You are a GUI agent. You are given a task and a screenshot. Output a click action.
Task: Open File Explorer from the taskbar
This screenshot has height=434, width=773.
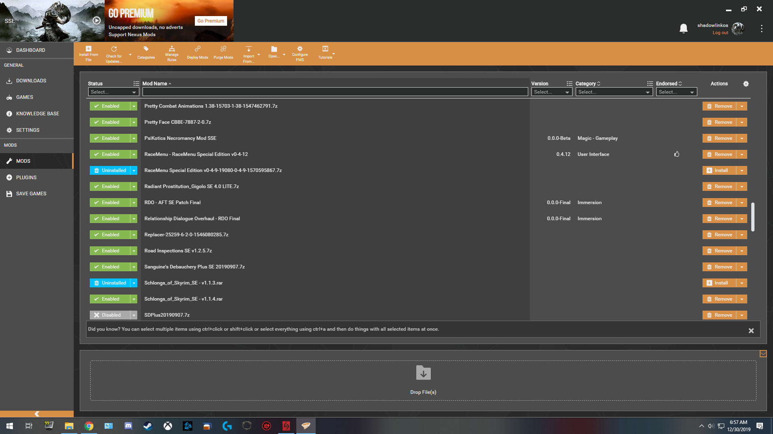(69, 426)
